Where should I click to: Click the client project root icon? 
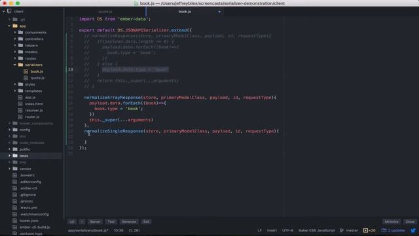pos(9,11)
